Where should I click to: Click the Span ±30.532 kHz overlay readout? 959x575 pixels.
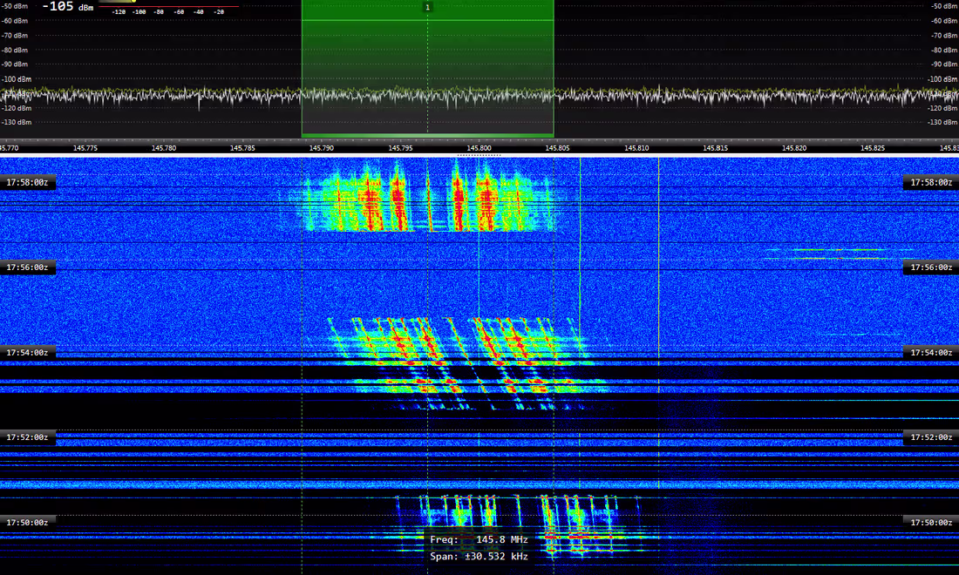[x=479, y=557]
